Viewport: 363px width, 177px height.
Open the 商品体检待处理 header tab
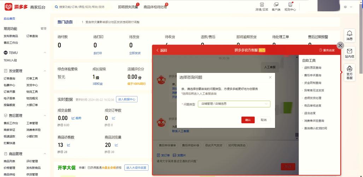coord(155,7)
